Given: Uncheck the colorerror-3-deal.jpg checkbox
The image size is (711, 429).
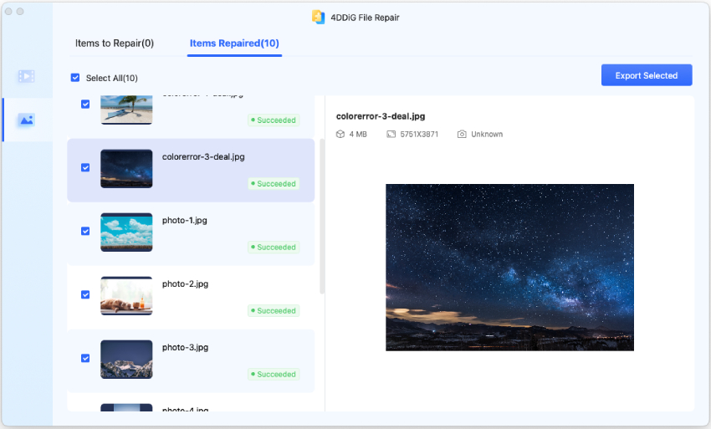Looking at the screenshot, I should (85, 168).
